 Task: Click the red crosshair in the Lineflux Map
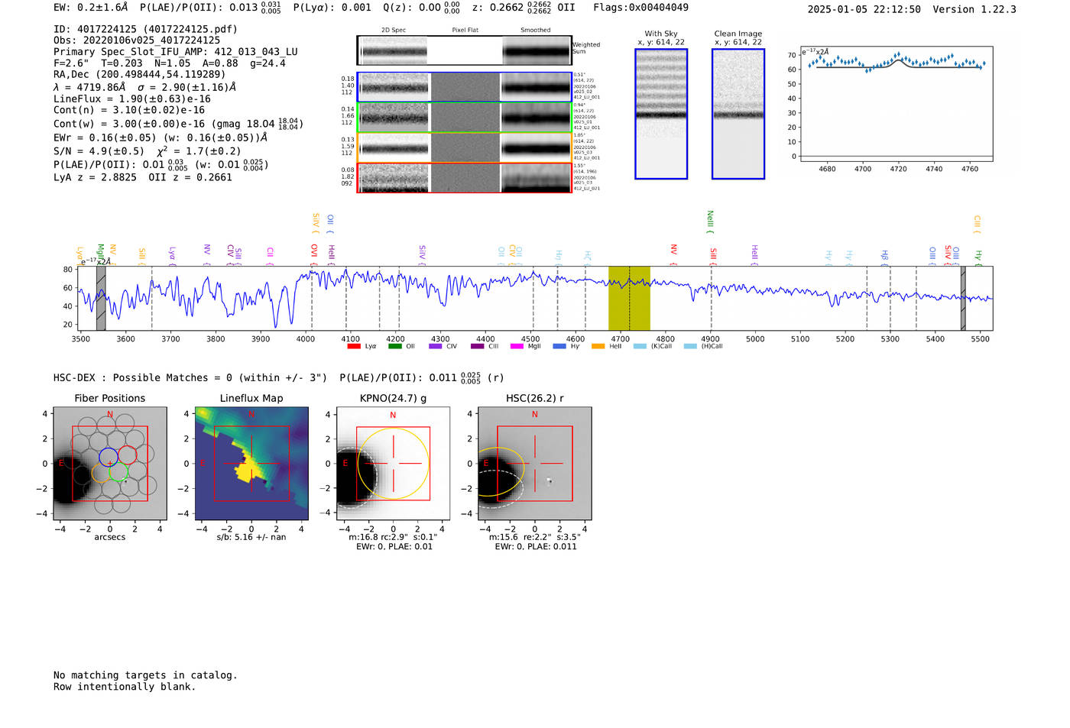[251, 464]
